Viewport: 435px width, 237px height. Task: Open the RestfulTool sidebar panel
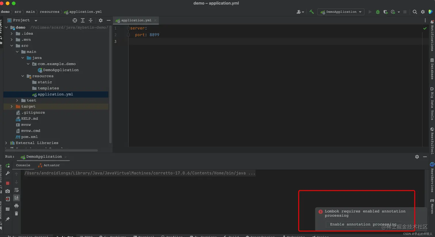432,141
